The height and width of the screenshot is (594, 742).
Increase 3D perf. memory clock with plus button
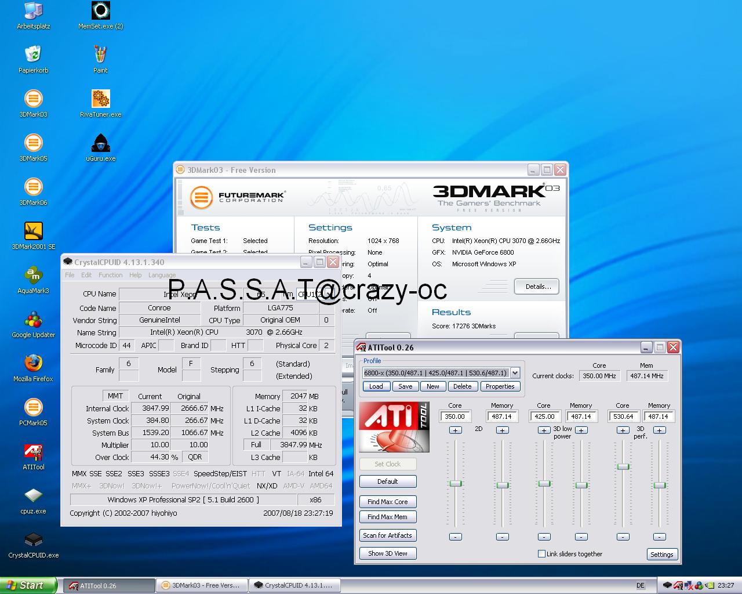(659, 430)
